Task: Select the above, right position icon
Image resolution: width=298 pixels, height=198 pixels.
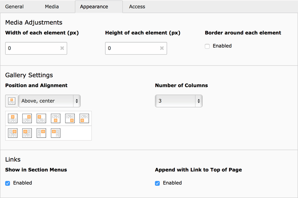Action: (27, 118)
